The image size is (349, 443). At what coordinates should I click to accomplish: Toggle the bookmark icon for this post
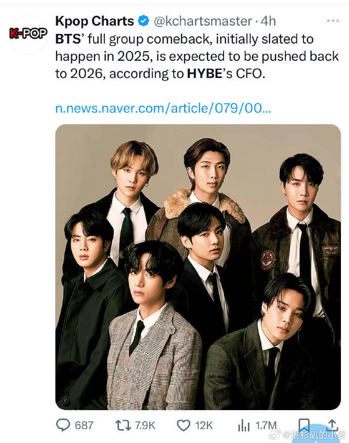pos(303,424)
